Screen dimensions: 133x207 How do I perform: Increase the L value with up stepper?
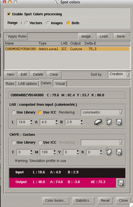pos(31,121)
